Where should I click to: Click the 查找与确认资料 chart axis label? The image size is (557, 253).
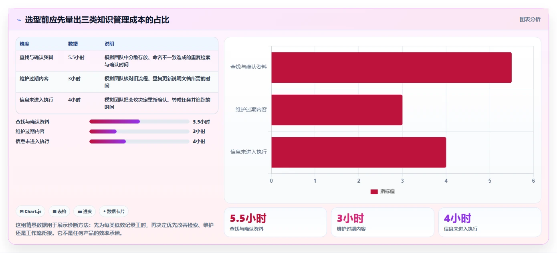248,67
